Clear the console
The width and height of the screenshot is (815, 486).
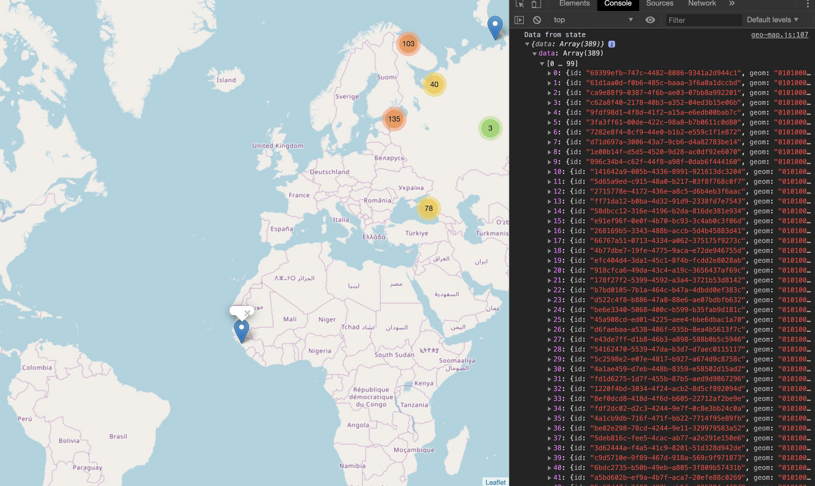pos(537,20)
